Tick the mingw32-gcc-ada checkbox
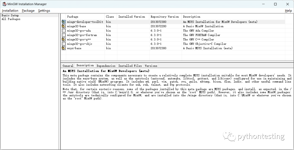Screen dimensions: 294x150 pos(64,30)
